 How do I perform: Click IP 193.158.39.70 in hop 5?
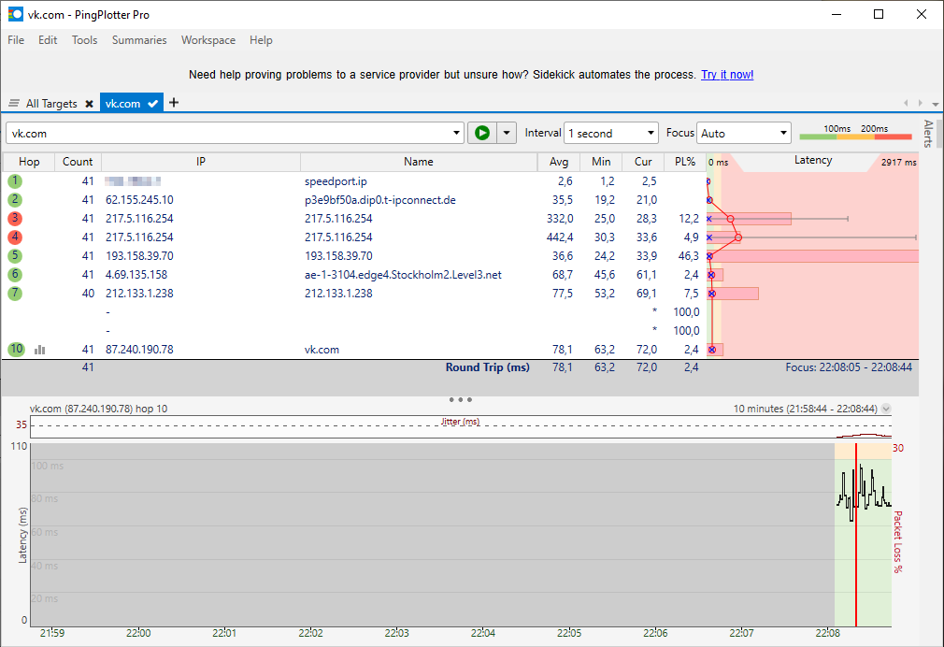tap(139, 256)
